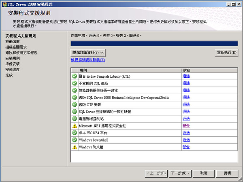Select 準備安裝 step in the sidebar
Image resolution: width=243 pixels, height=182 pixels.
pyautogui.click(x=13, y=64)
